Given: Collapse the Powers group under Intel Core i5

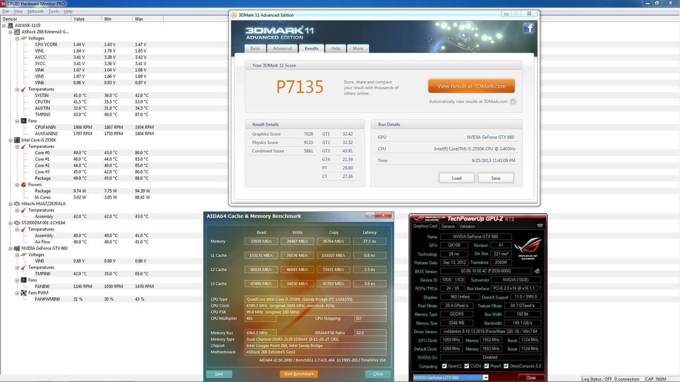Looking at the screenshot, I should click(17, 185).
